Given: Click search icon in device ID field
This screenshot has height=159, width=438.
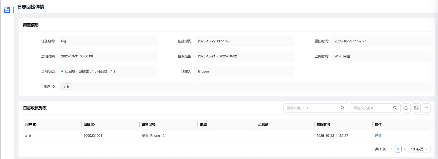Looking at the screenshot, I should click(x=395, y=108).
